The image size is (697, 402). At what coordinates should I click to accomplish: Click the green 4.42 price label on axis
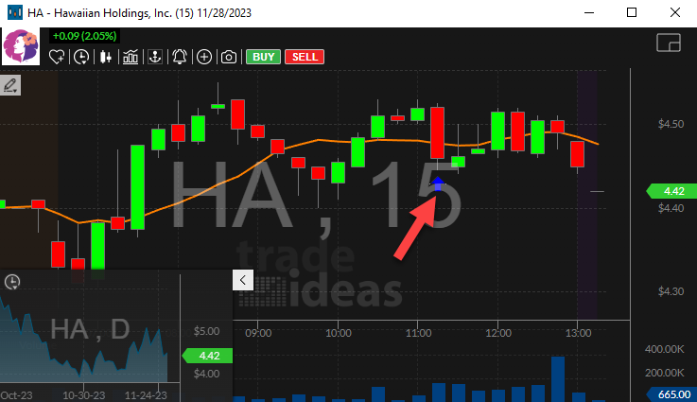(x=671, y=191)
